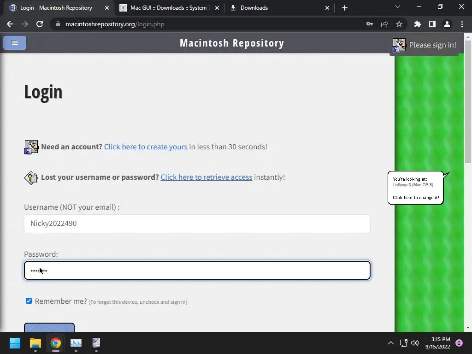This screenshot has height=354, width=472.
Task: Click the partially visible blue submit button
Action: [x=49, y=328]
